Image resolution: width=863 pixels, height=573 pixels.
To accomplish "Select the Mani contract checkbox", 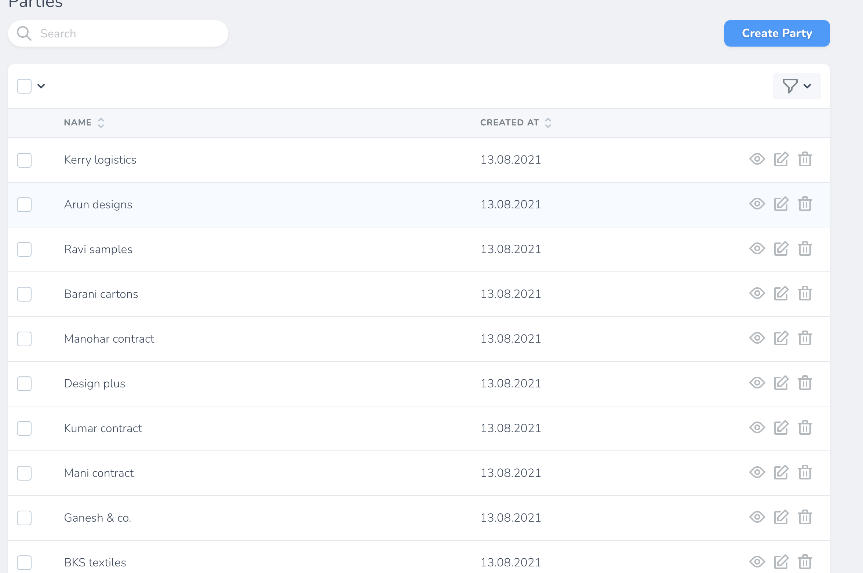I will [24, 473].
